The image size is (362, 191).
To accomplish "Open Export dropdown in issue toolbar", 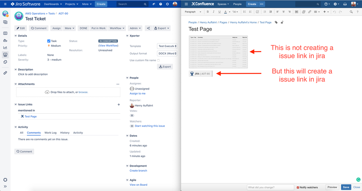I will point(161,28).
